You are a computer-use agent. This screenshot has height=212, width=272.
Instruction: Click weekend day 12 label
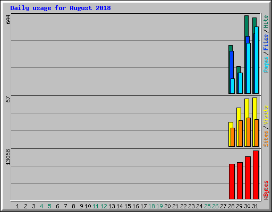click(x=104, y=206)
